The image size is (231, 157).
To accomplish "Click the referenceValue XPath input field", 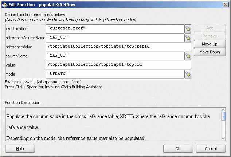I will [118, 47].
